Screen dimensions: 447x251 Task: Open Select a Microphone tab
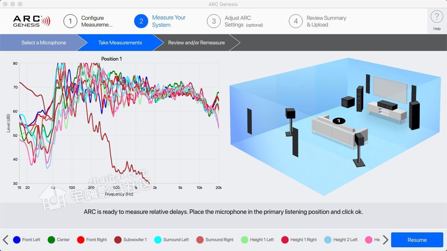[44, 43]
